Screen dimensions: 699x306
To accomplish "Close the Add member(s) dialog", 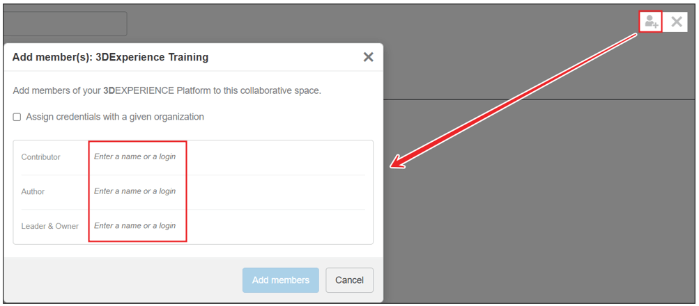I will pos(368,57).
